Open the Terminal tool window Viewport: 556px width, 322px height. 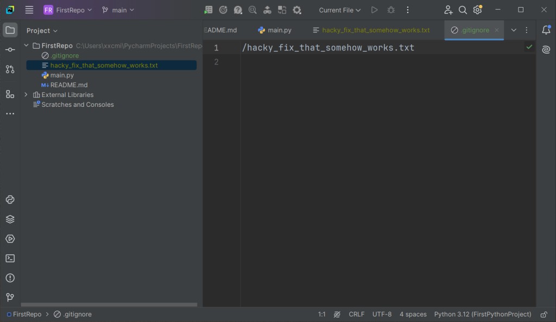tap(10, 259)
